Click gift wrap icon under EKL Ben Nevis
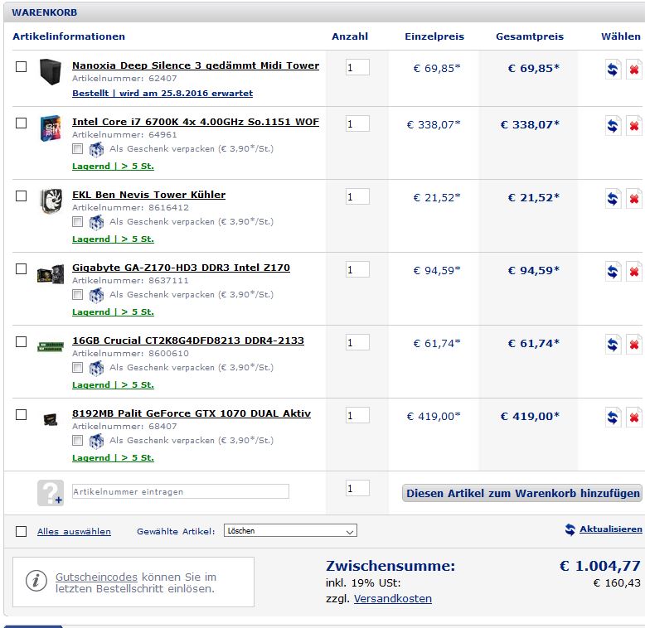 tap(96, 222)
